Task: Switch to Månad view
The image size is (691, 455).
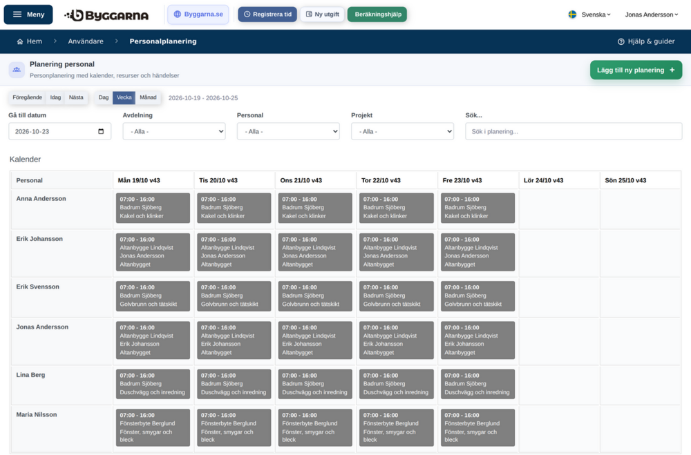Action: pos(148,98)
